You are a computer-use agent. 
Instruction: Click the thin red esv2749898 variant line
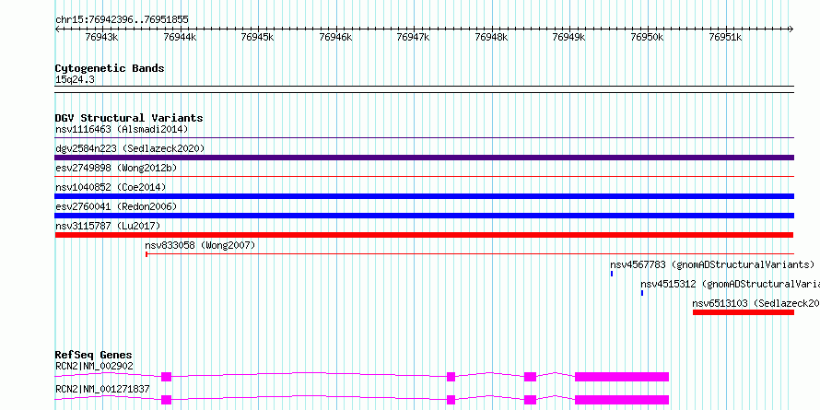[x=424, y=177]
